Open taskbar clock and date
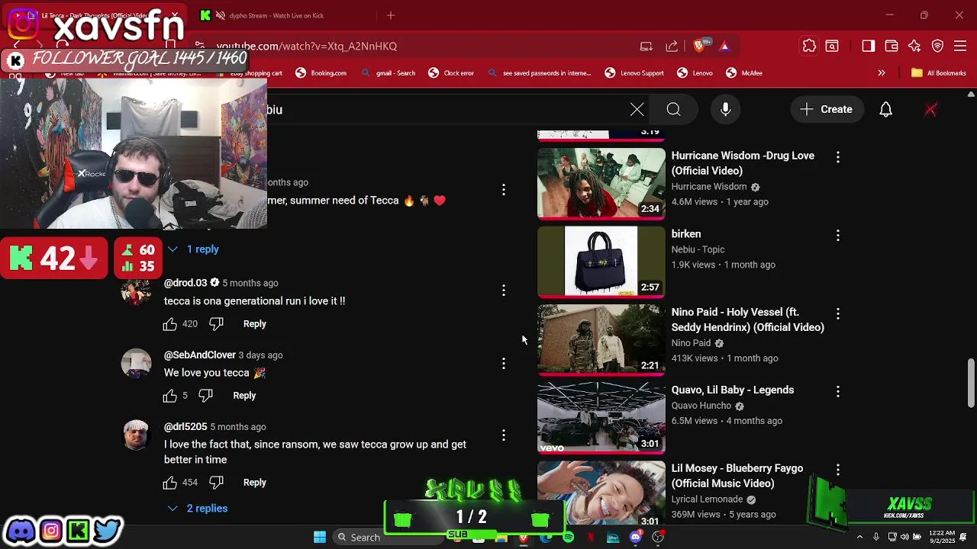 pyautogui.click(x=943, y=537)
